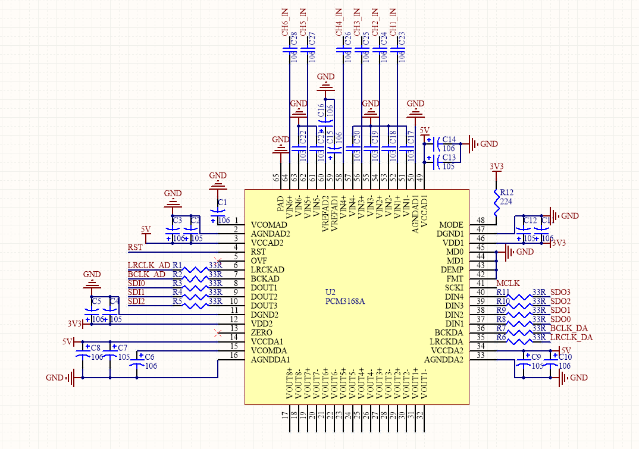Click the R1 resistor designator
Image resolution: width=639 pixels, height=449 pixels.
177,265
